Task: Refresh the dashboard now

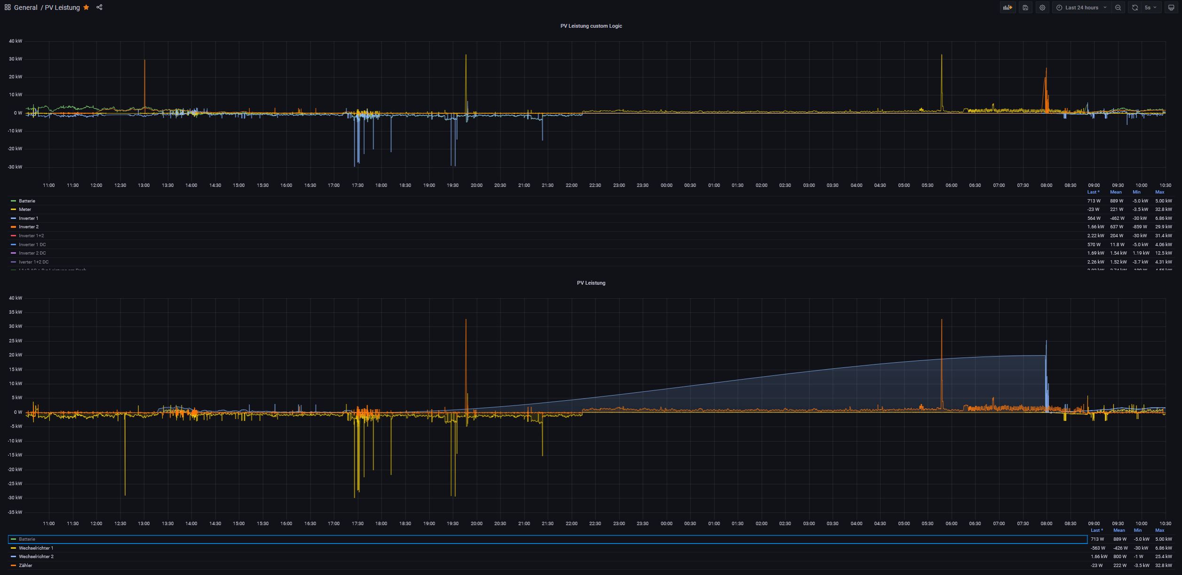Action: [1134, 8]
